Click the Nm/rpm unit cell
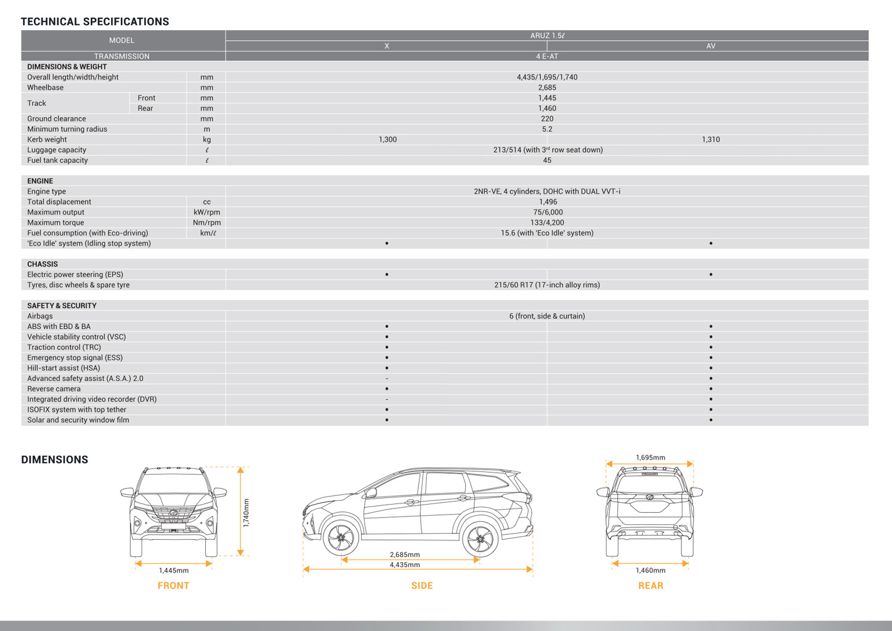The height and width of the screenshot is (631, 892). (x=207, y=223)
